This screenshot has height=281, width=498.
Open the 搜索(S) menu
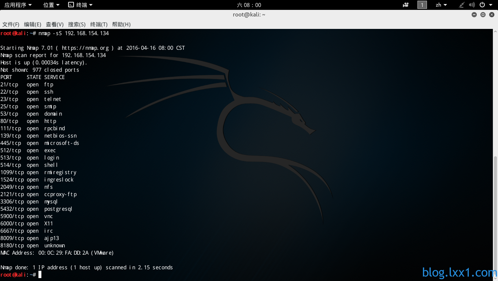[77, 24]
